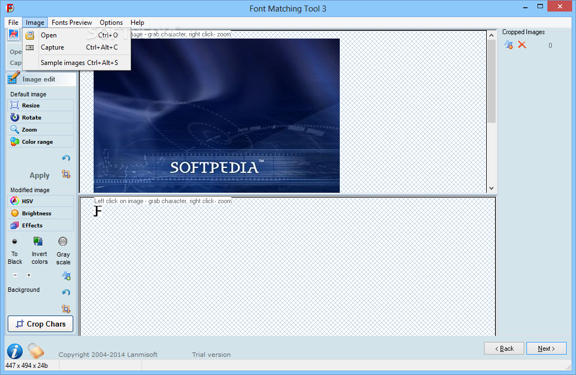576x375 pixels.
Task: Open the HSV adjustment
Action: 40,202
